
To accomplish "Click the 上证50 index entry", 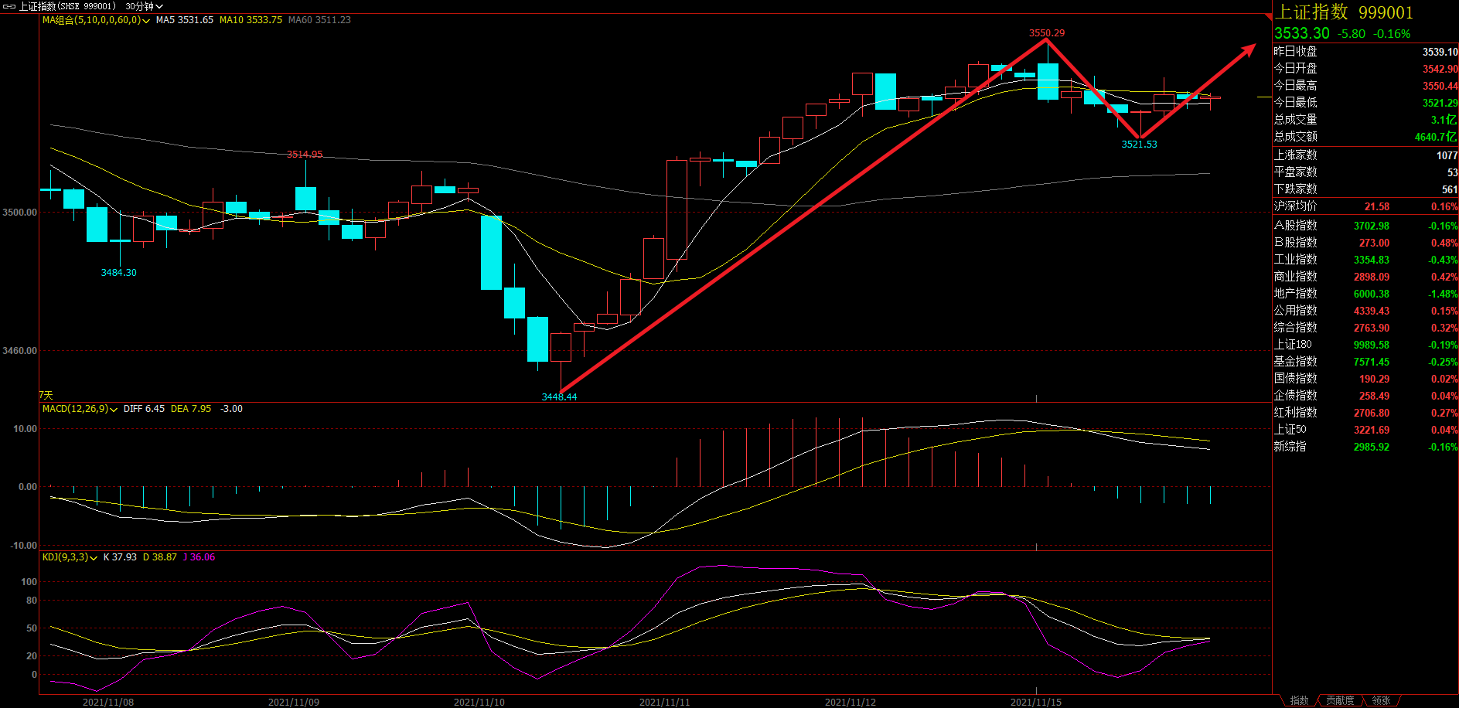I will pos(1290,430).
